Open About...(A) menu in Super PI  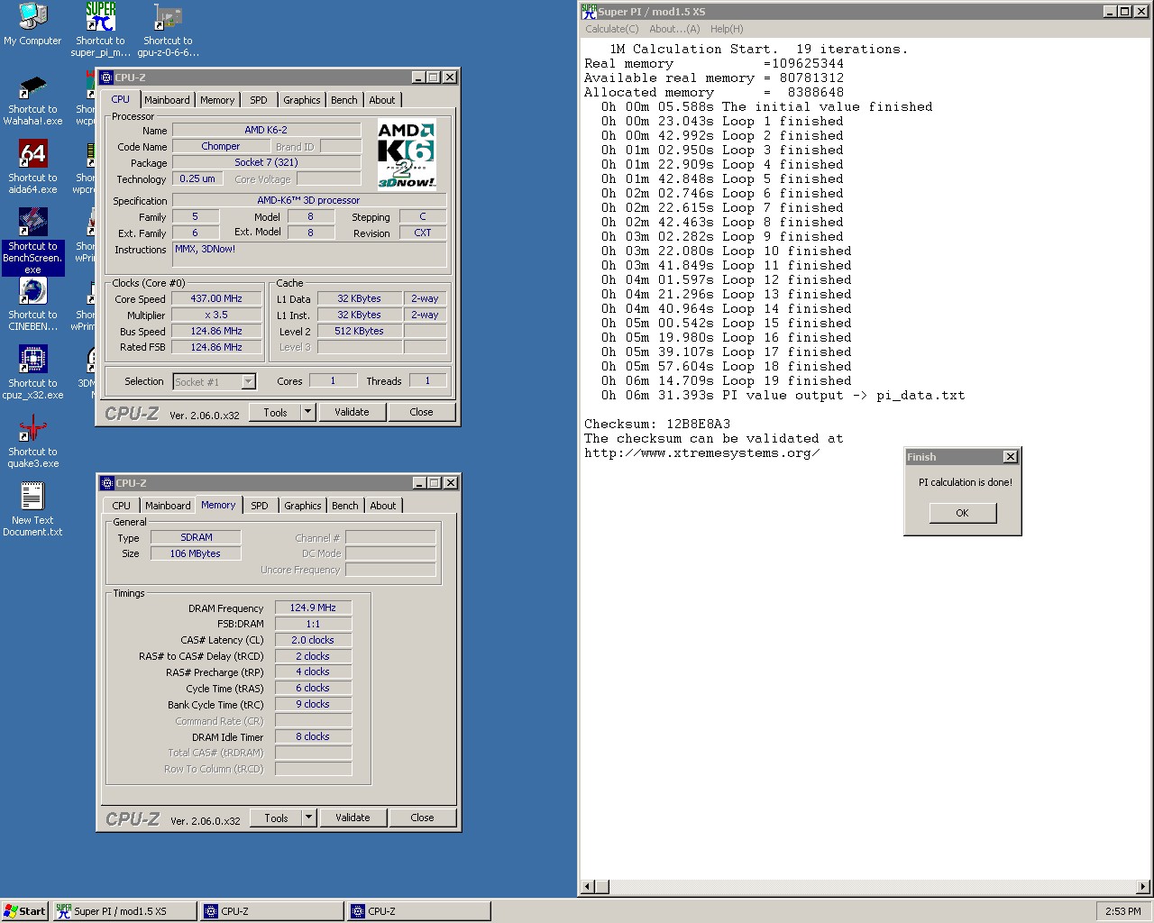click(x=674, y=29)
